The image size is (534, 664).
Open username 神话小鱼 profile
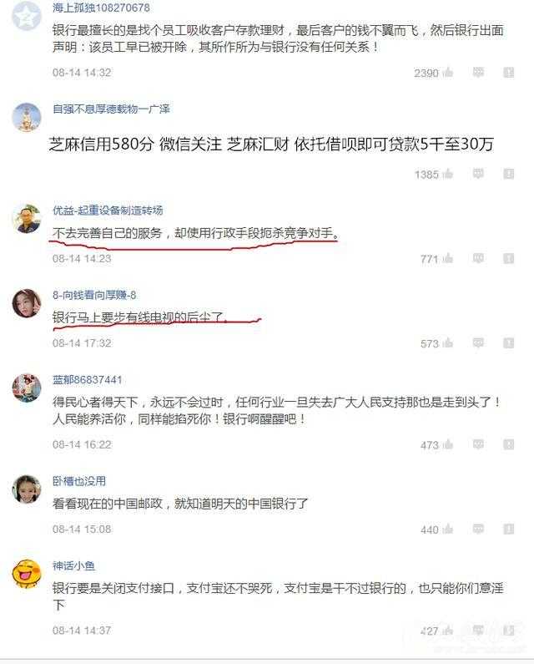click(x=73, y=565)
